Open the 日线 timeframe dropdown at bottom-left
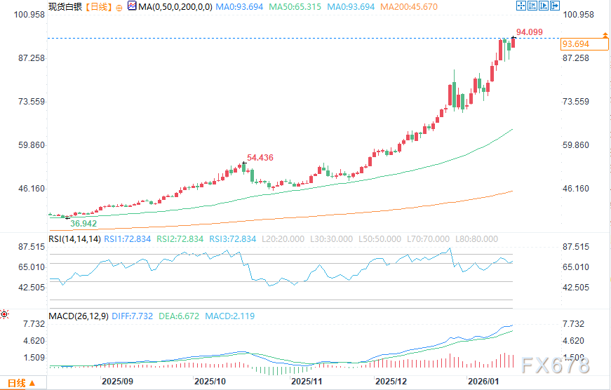The width and height of the screenshot is (611, 390). 19,383
